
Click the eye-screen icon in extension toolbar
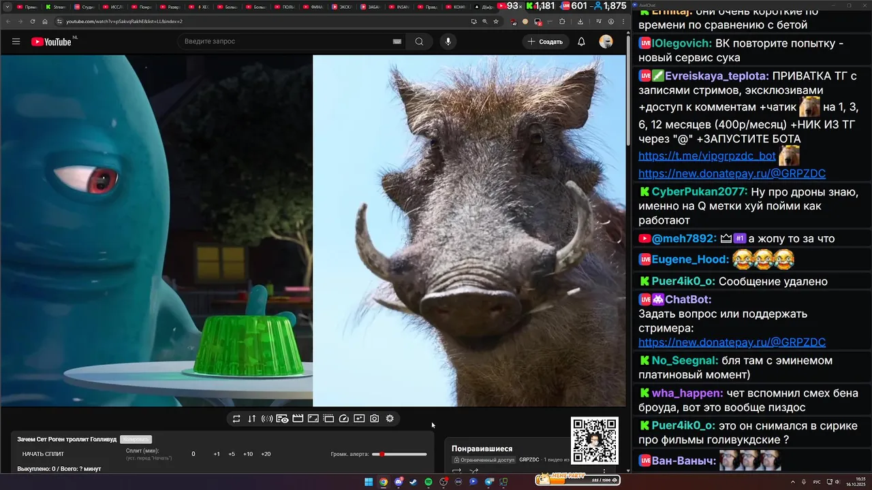tap(282, 419)
